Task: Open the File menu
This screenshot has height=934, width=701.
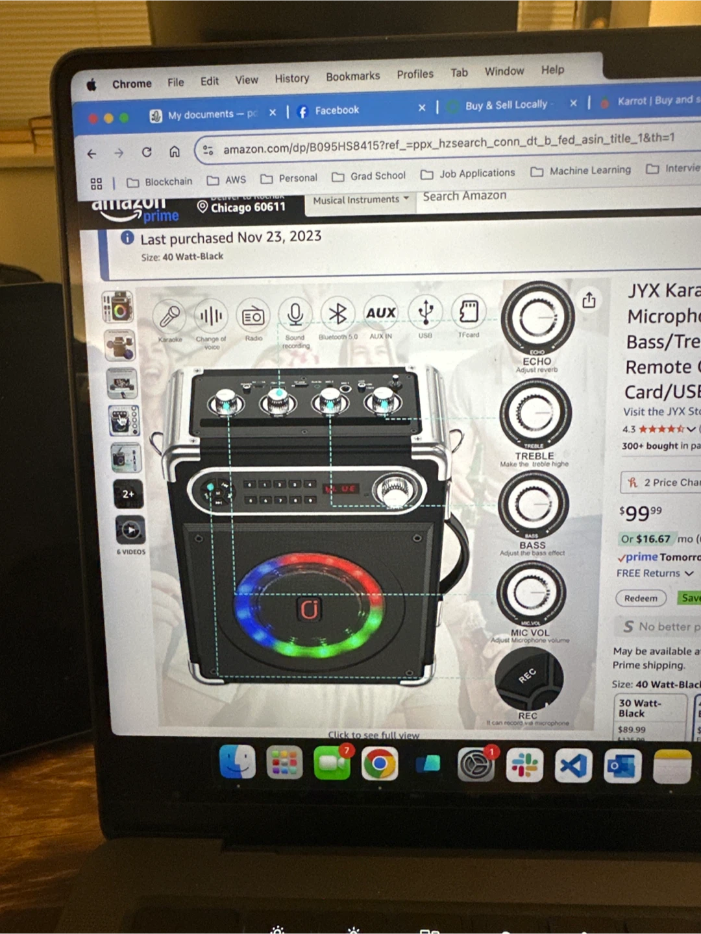Action: (x=175, y=82)
